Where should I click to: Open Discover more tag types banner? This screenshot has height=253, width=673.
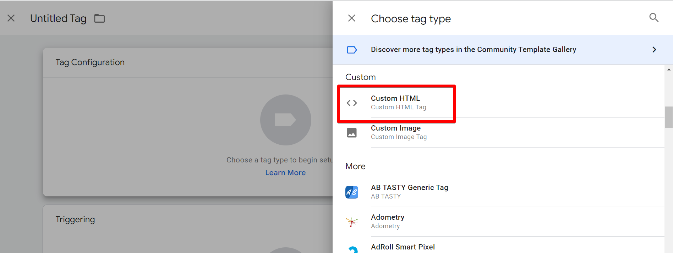pos(502,50)
